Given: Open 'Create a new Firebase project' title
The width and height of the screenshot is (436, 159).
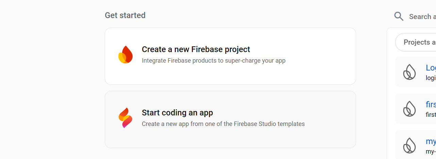Looking at the screenshot, I should [x=196, y=49].
